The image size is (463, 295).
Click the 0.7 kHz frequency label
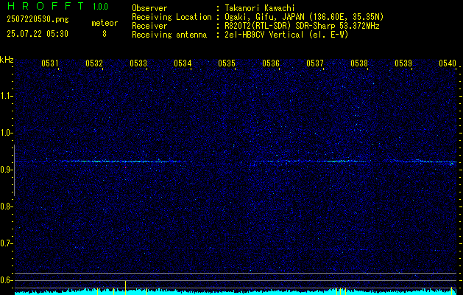pos(5,244)
